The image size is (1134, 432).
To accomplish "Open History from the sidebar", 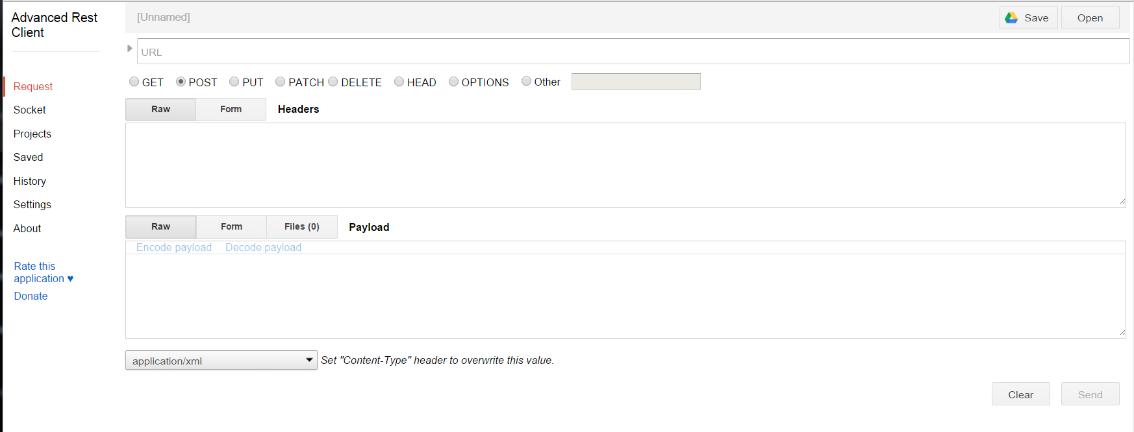I will (30, 182).
